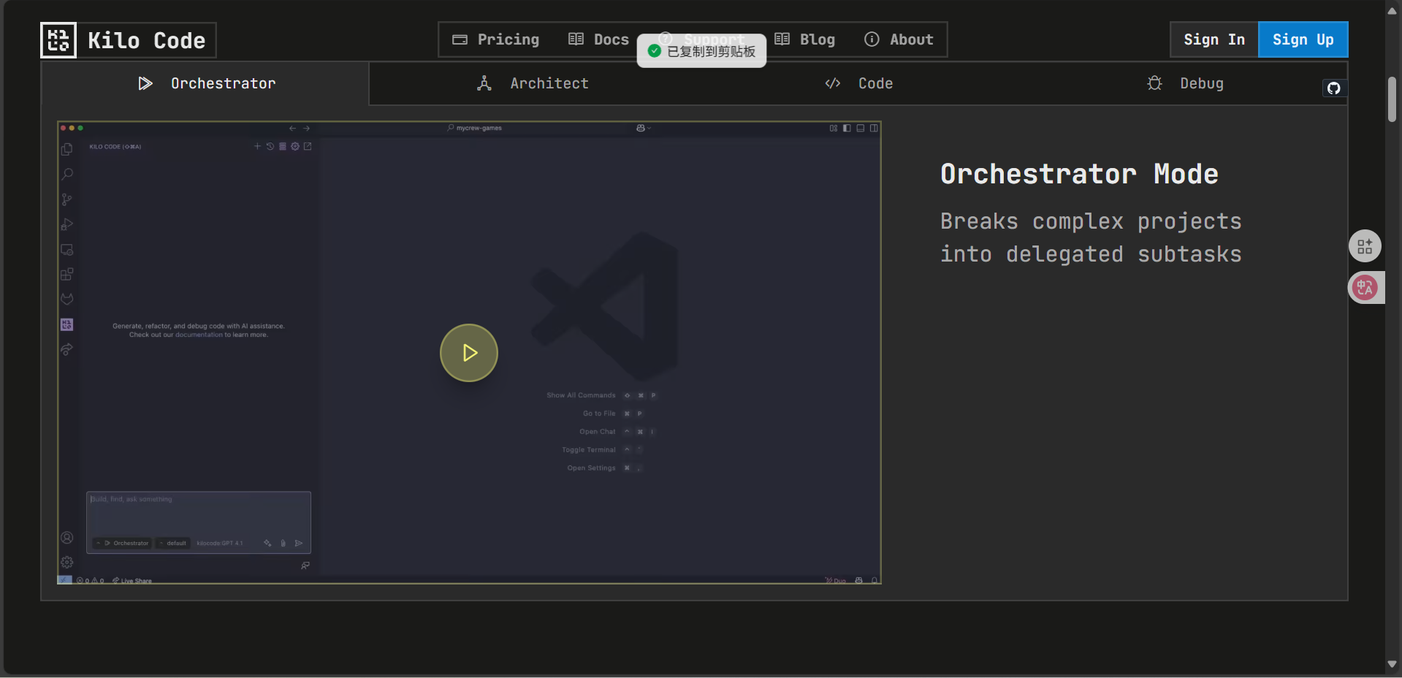Click the floating translate button

tap(1365, 287)
